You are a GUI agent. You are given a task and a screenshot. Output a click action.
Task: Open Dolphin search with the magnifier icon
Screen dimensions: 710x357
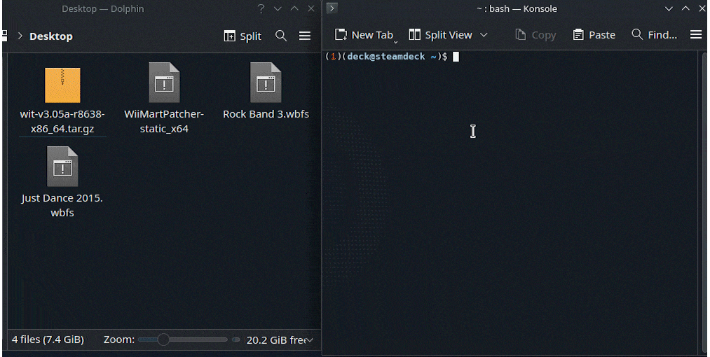pos(281,36)
